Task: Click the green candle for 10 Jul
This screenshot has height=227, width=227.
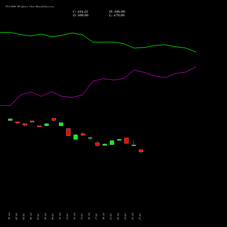Action: tap(61, 124)
